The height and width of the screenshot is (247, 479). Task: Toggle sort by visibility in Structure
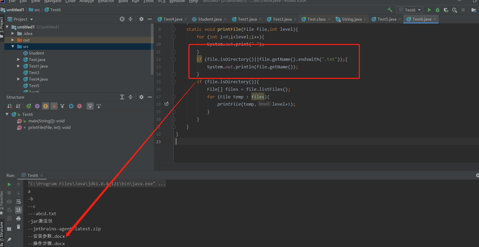[x=10, y=106]
